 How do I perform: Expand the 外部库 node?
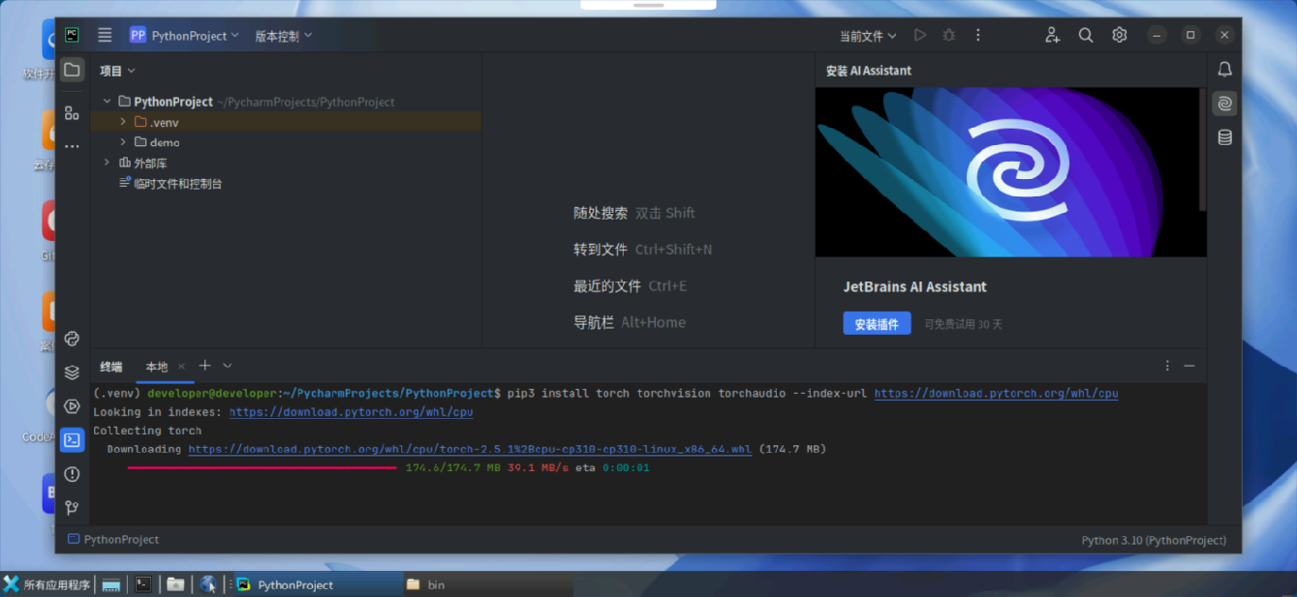click(108, 163)
